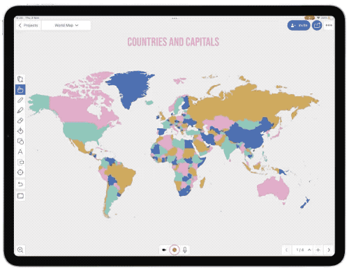Click the Invite button

click(299, 25)
